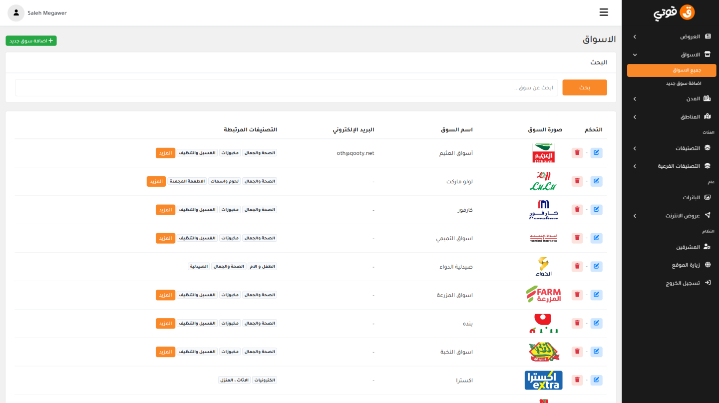Click the green اضافة سوق جديد button
The image size is (719, 403).
pyautogui.click(x=31, y=41)
